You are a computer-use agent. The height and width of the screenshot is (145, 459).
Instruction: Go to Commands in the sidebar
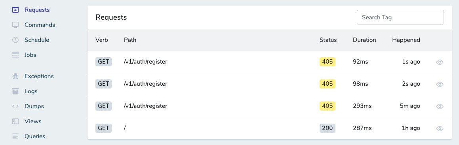point(40,25)
